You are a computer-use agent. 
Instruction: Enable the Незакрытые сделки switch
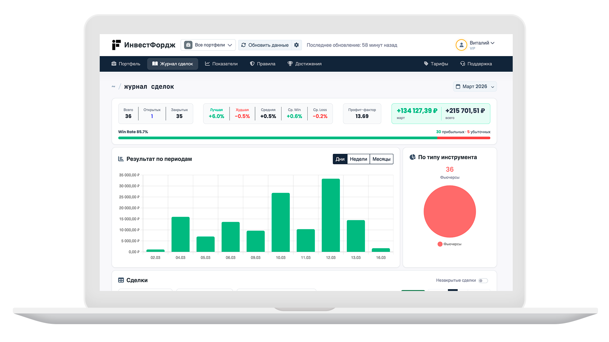point(483,281)
